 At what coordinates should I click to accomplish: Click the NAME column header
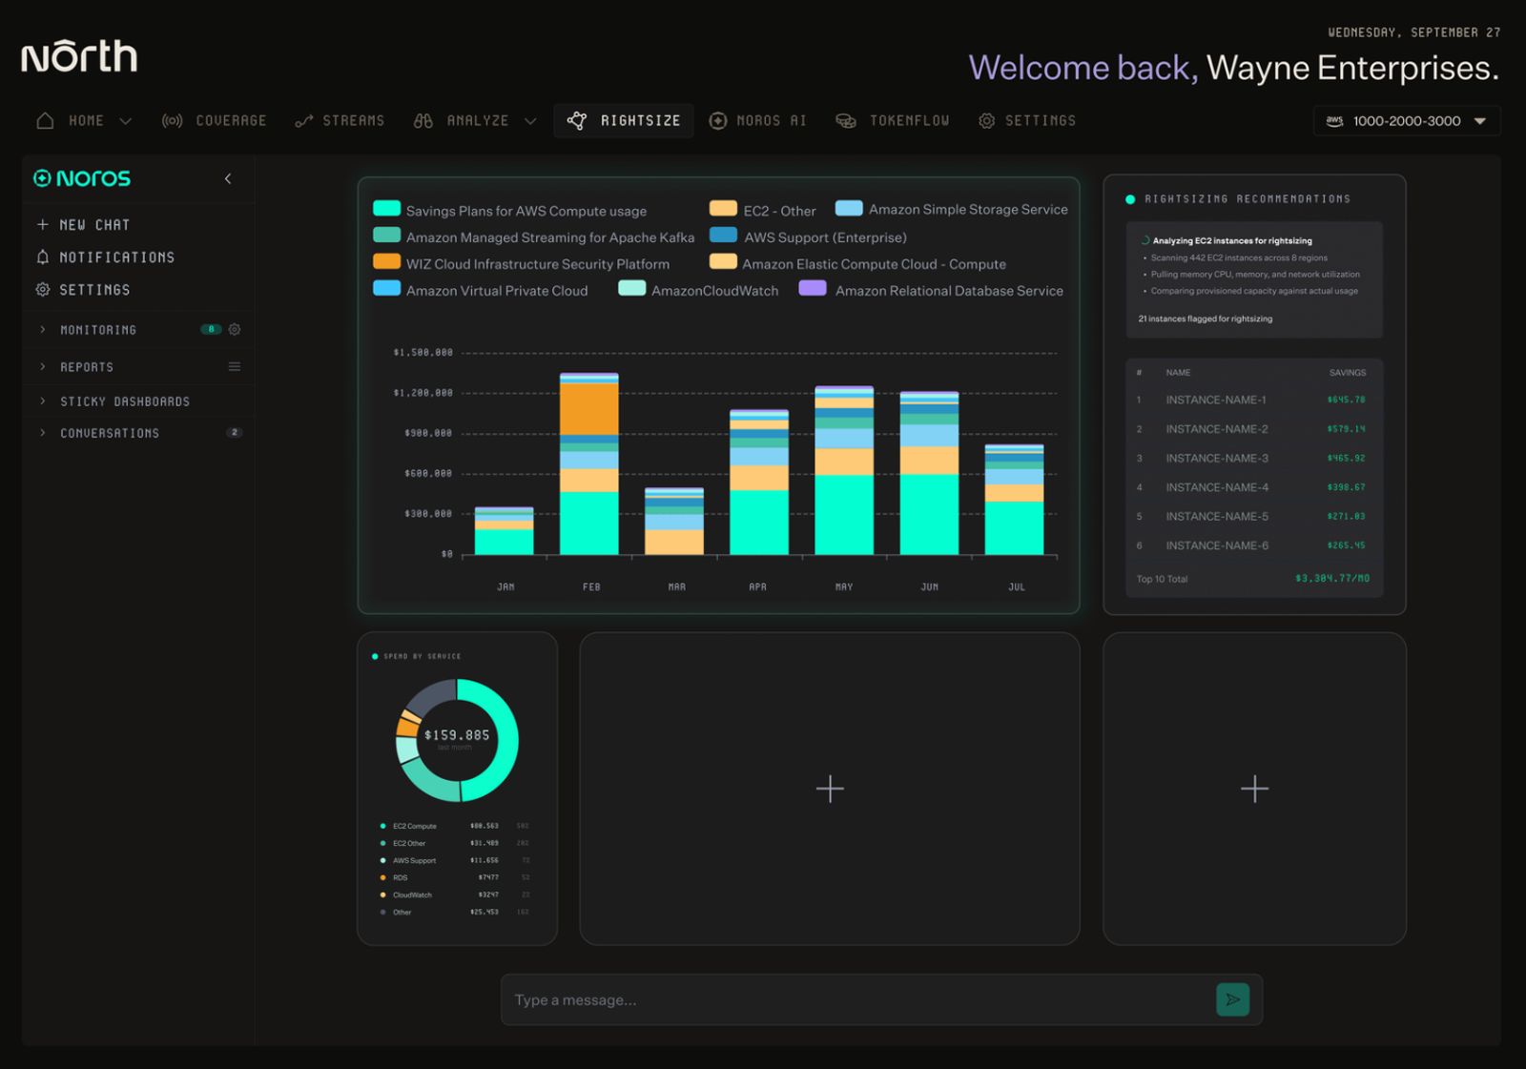(1178, 373)
